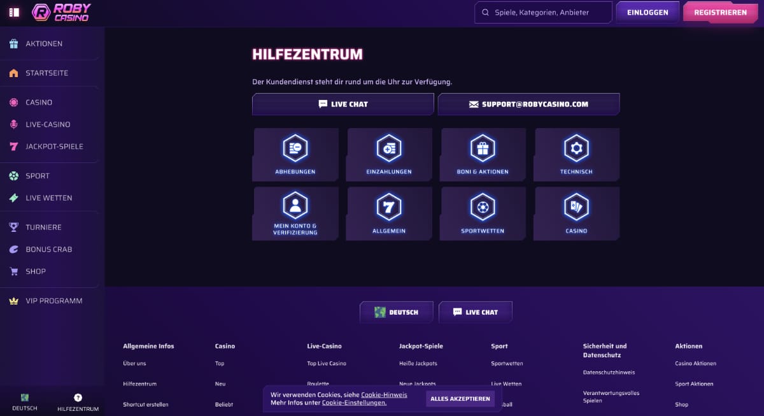The width and height of the screenshot is (764, 416).
Task: Go to Aktionen in the sidebar
Action: point(44,44)
